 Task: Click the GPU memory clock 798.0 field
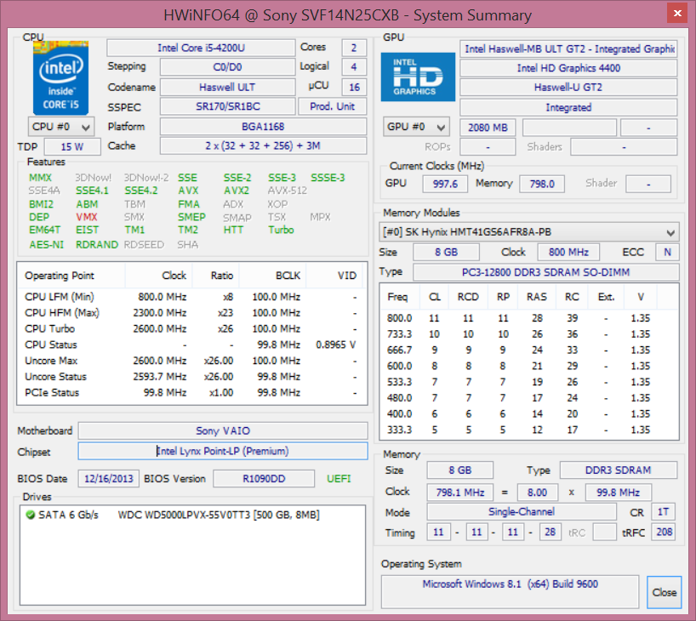coord(542,184)
